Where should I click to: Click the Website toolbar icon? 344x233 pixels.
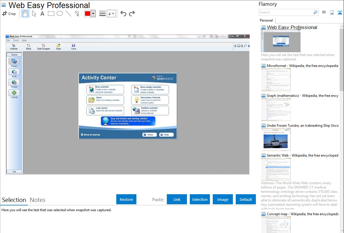click(x=13, y=47)
